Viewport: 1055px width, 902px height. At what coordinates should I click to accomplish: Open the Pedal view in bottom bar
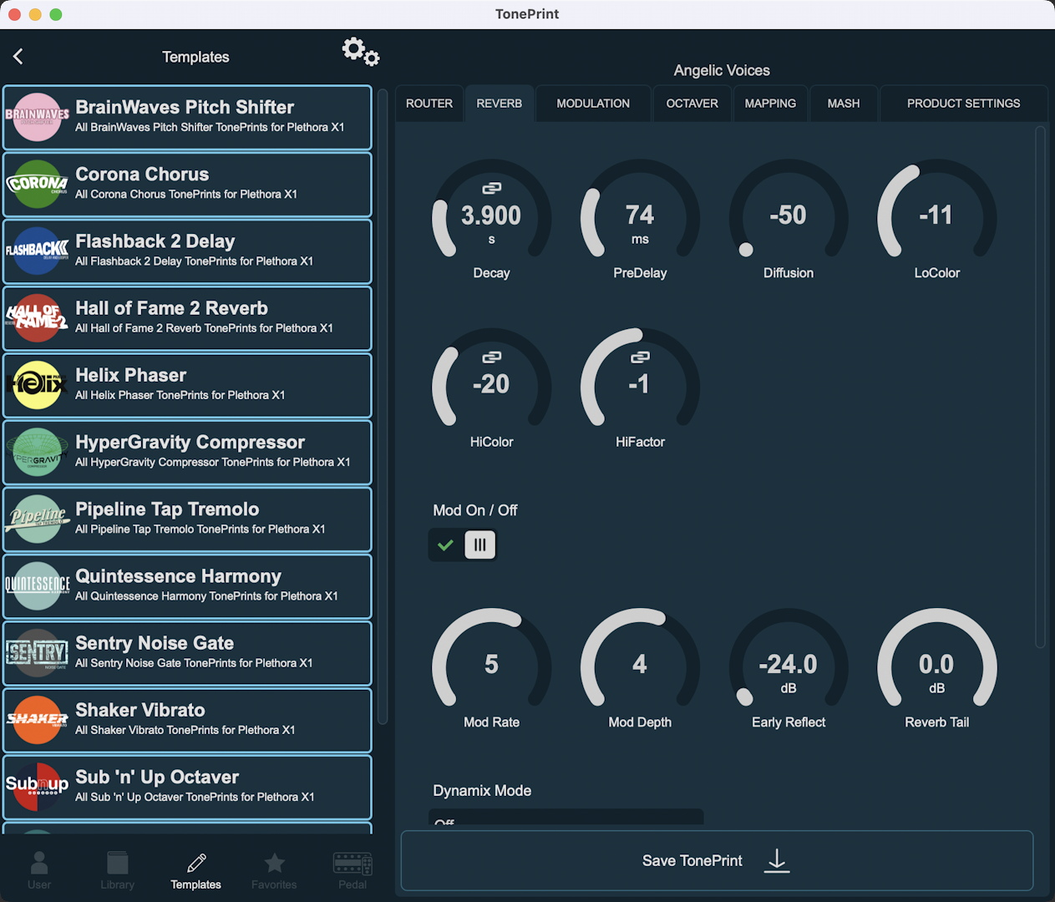pyautogui.click(x=353, y=870)
